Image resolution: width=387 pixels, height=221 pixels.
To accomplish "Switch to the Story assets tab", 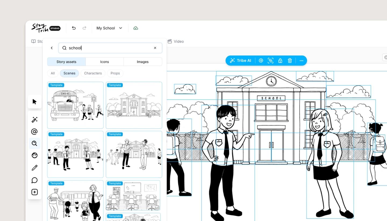I will (66, 62).
